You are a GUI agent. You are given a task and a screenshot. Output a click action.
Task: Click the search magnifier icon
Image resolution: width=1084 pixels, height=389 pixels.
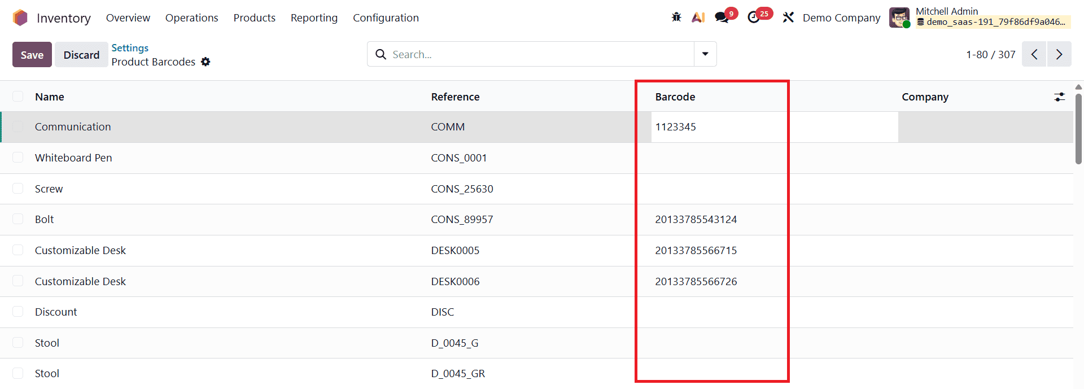tap(381, 54)
